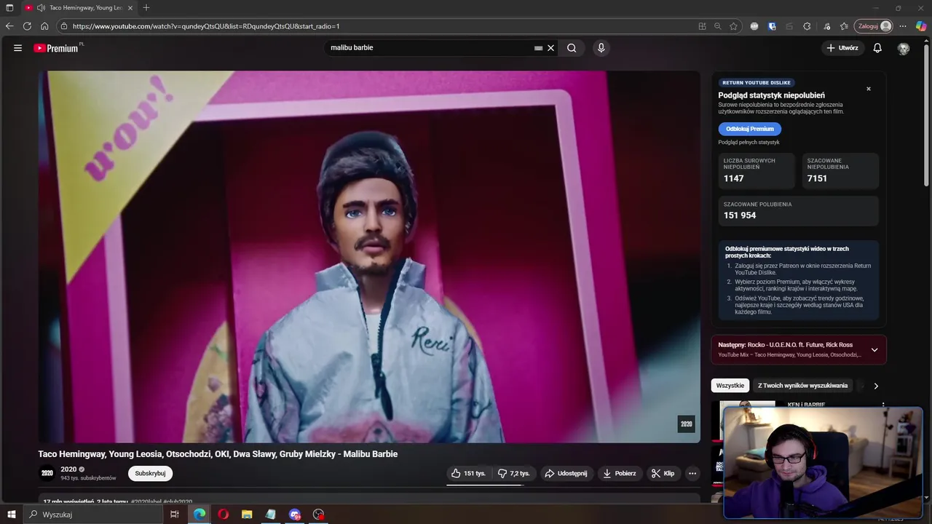Like the video with thumbs up
Image resolution: width=932 pixels, height=524 pixels.
(468, 473)
